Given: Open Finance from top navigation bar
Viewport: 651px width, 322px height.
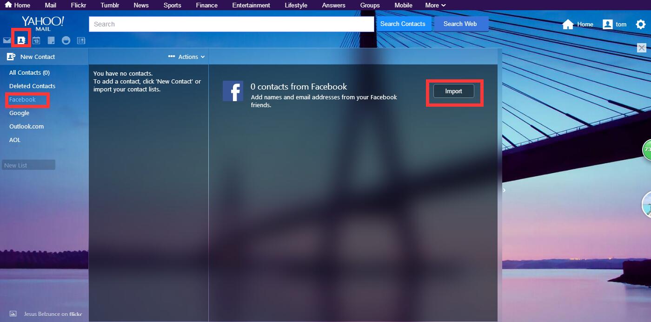Looking at the screenshot, I should tap(207, 5).
